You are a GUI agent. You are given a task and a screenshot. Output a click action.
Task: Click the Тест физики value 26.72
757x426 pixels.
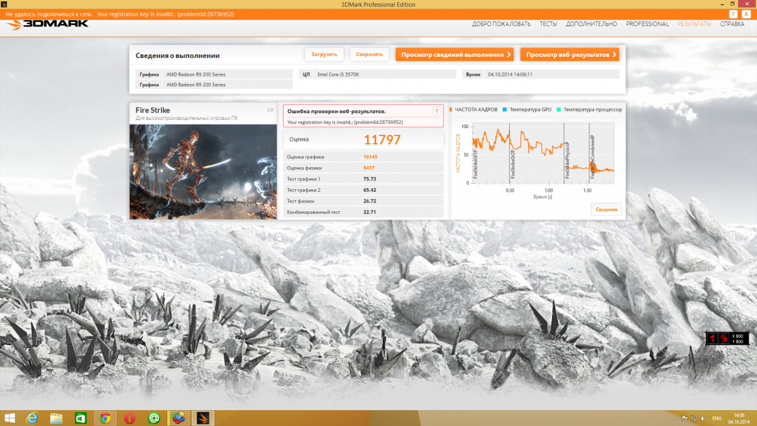pyautogui.click(x=370, y=201)
